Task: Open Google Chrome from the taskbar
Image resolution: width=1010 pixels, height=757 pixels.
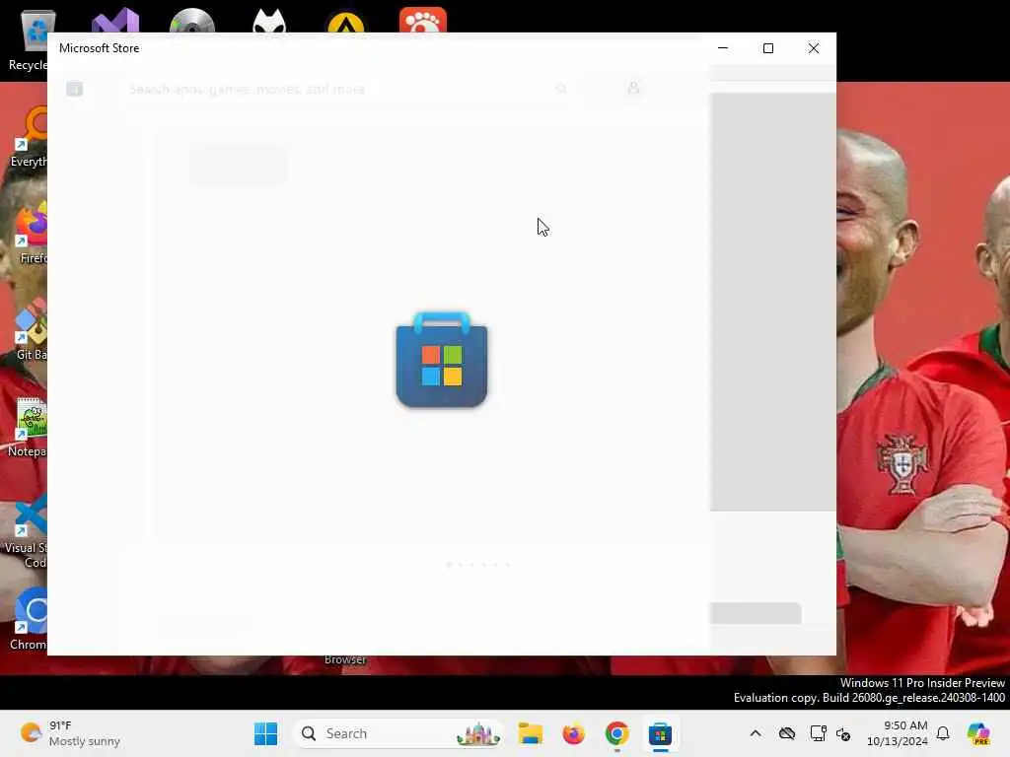Action: [616, 733]
